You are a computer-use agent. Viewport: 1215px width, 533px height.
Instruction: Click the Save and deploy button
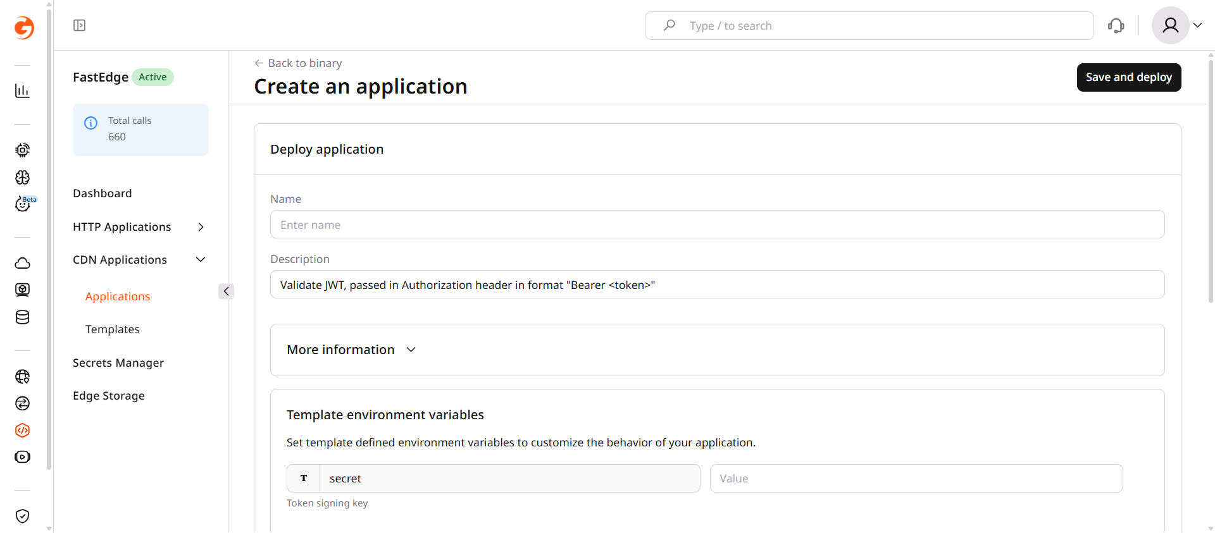pyautogui.click(x=1129, y=77)
